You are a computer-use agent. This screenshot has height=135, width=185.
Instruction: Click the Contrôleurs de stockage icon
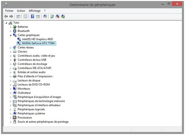pos(15,64)
